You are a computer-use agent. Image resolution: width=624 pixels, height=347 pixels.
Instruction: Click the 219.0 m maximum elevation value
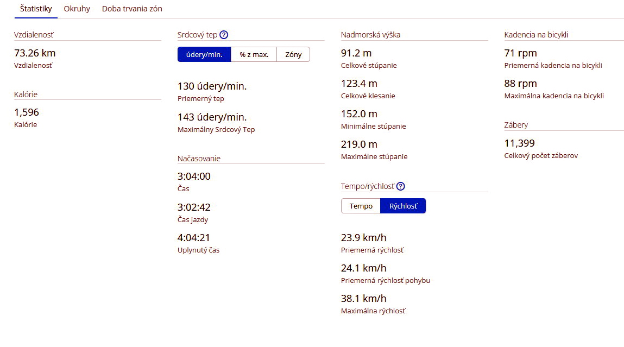tap(359, 144)
